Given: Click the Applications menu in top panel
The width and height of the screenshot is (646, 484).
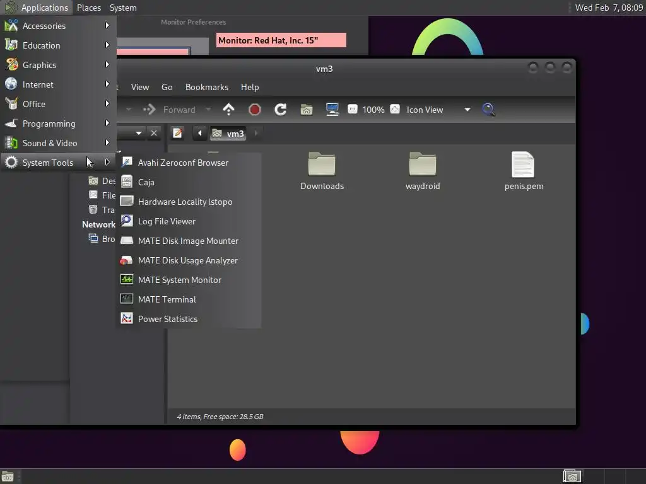Looking at the screenshot, I should pos(36,8).
